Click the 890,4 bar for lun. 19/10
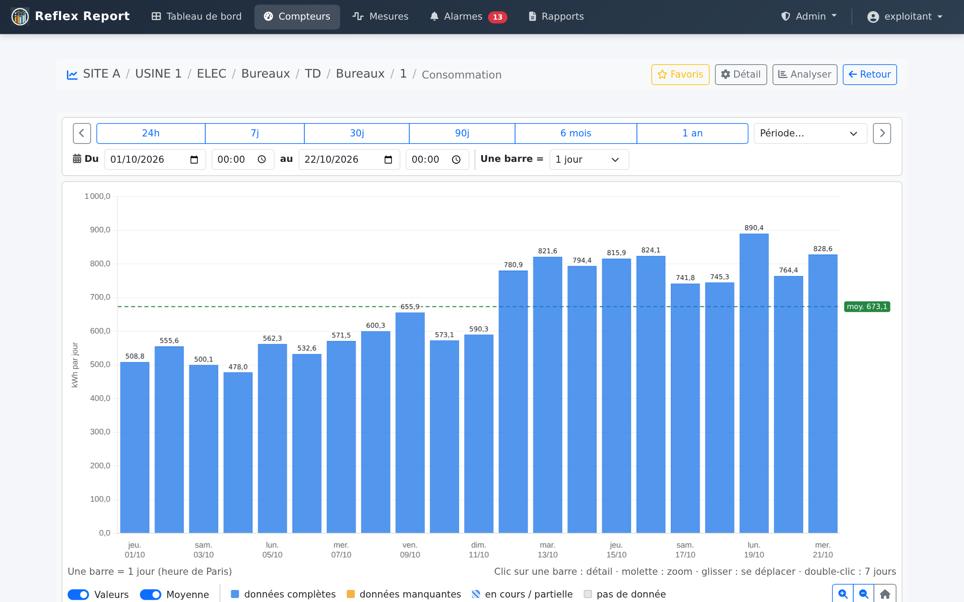This screenshot has height=602, width=964. click(x=754, y=383)
